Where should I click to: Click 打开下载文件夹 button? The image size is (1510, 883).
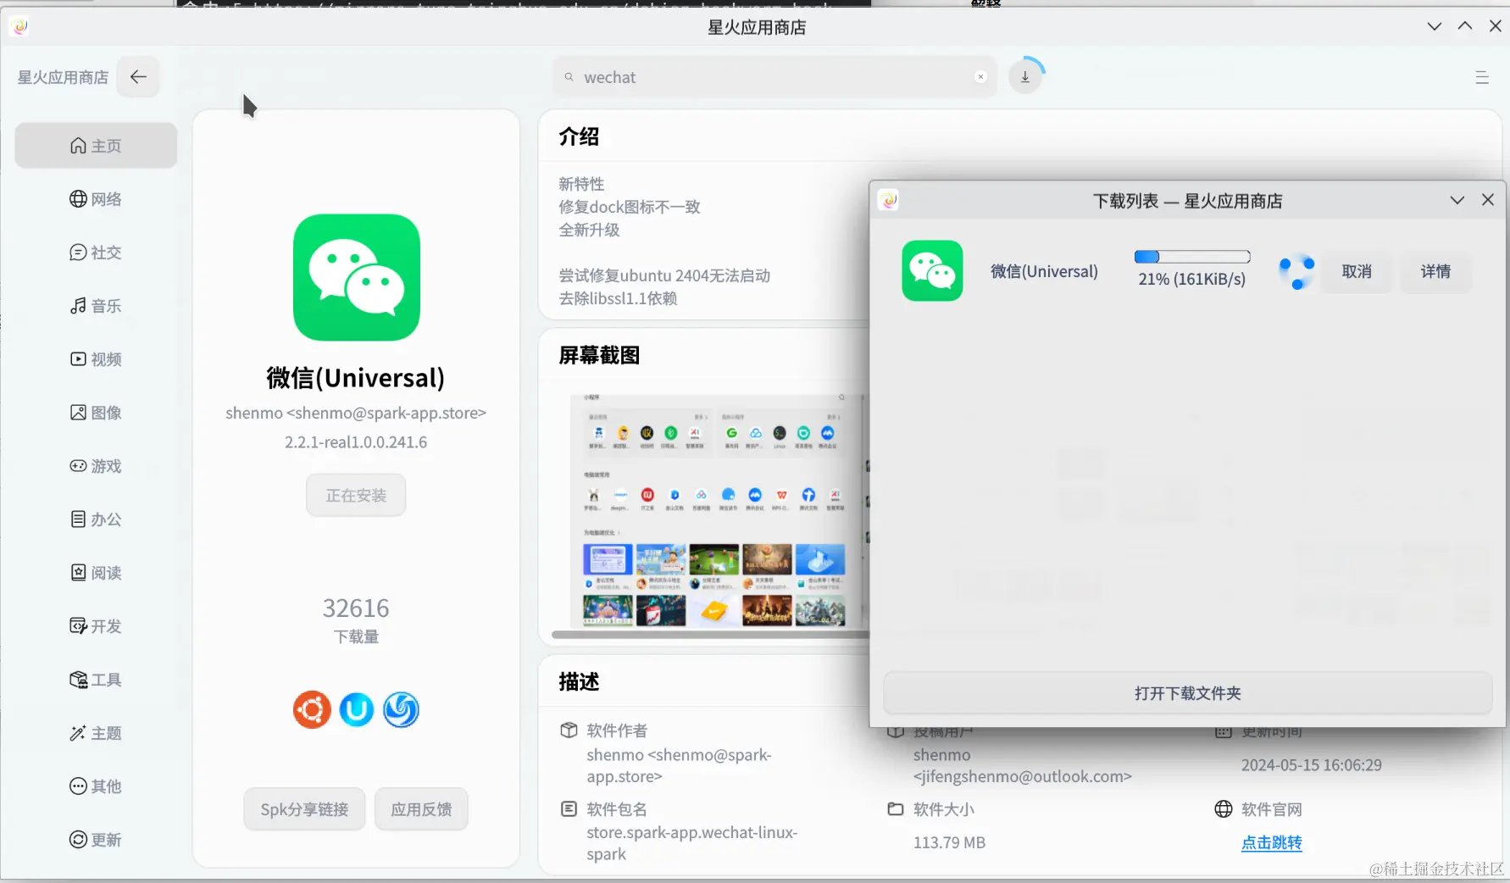1187,693
